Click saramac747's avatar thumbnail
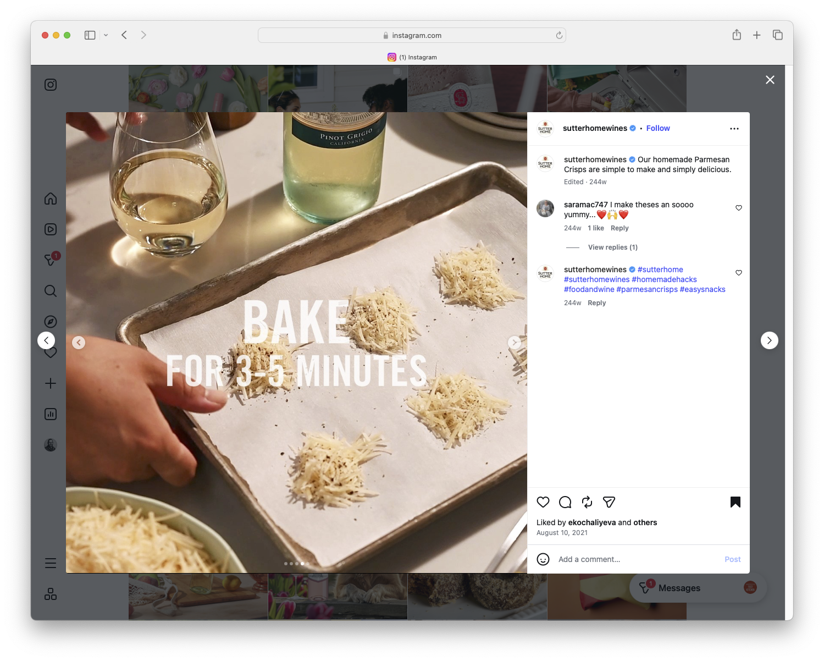Viewport: 824px width, 661px height. point(545,208)
